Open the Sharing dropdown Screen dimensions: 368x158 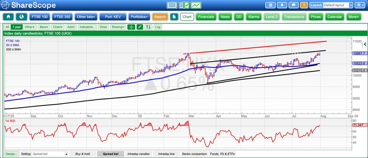pyautogui.click(x=118, y=27)
